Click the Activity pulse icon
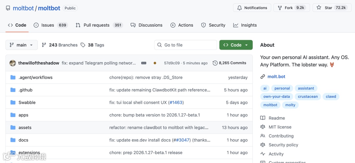 [263, 154]
